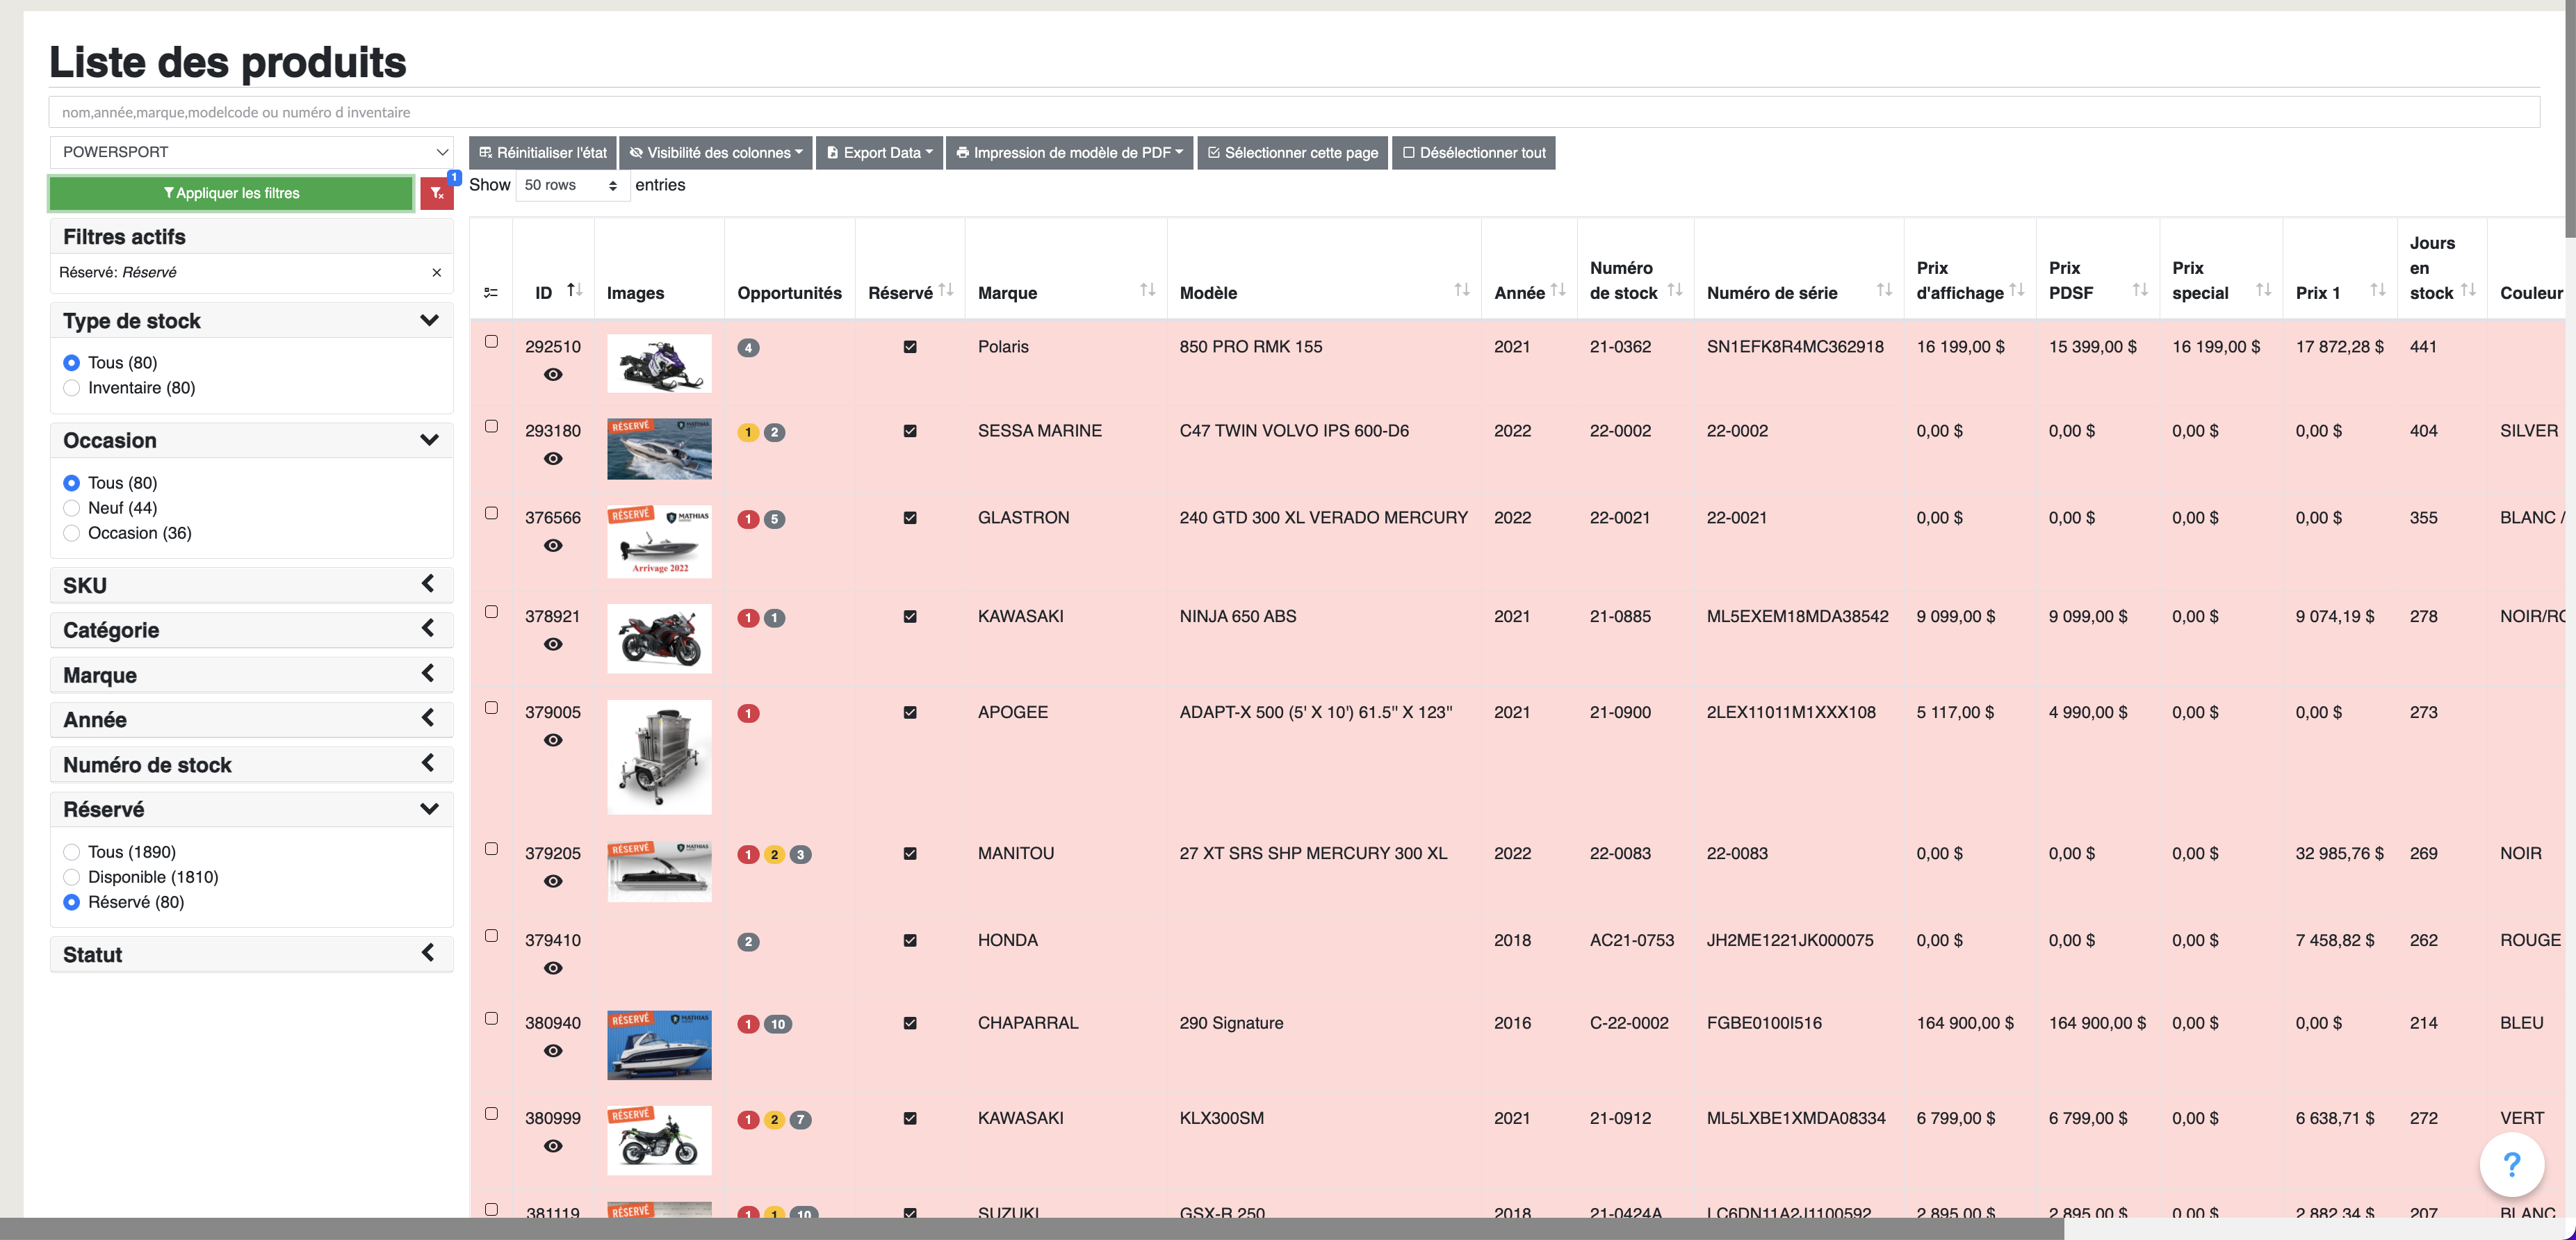Expand the Année filter section
Image resolution: width=2576 pixels, height=1240 pixels.
click(x=428, y=718)
